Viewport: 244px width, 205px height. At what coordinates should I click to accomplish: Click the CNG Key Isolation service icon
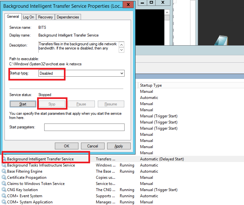tap(4, 190)
